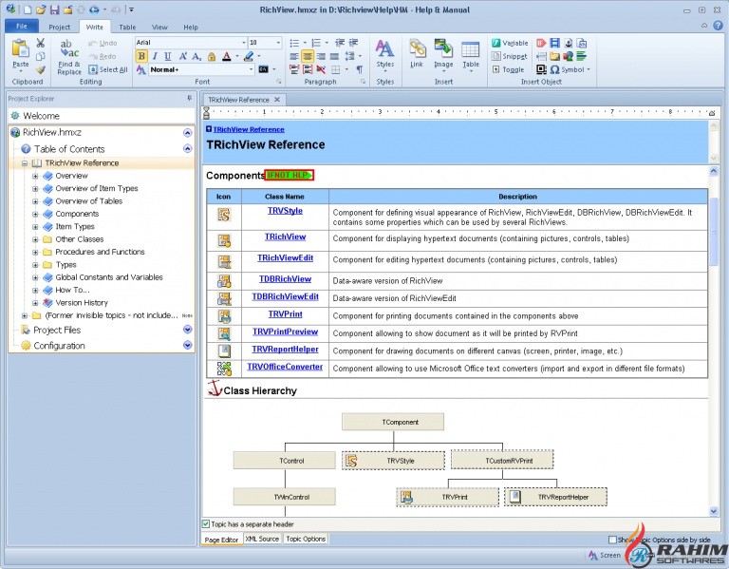The width and height of the screenshot is (729, 569).
Task: Switch to the Table ribbon tab
Action: tap(126, 28)
